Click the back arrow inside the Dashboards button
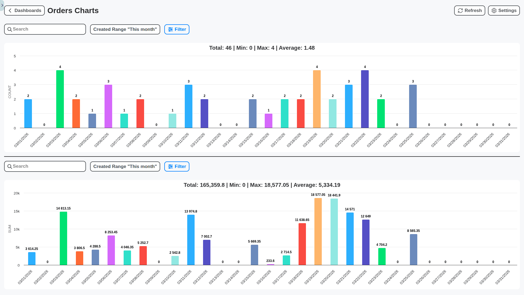The height and width of the screenshot is (295, 524). tap(10, 10)
